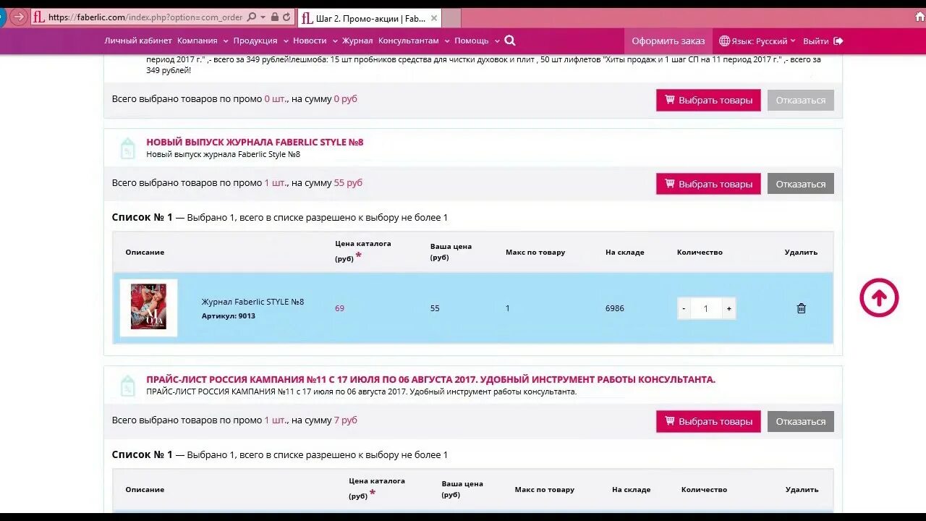This screenshot has width=926, height=521.
Task: Click Отказаться for Faberlic Style №8 promo
Action: pyautogui.click(x=801, y=184)
